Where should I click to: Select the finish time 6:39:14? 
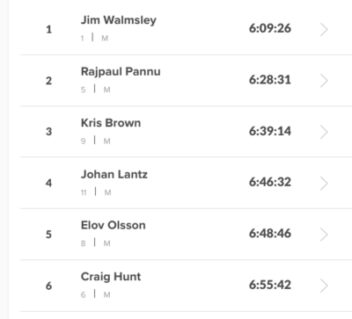270,131
